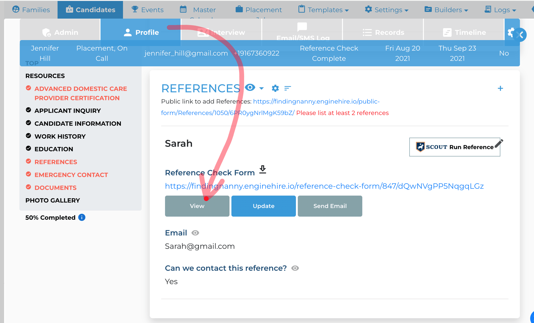Toggle visibility of the Email field
This screenshot has height=323, width=534.
pos(195,233)
